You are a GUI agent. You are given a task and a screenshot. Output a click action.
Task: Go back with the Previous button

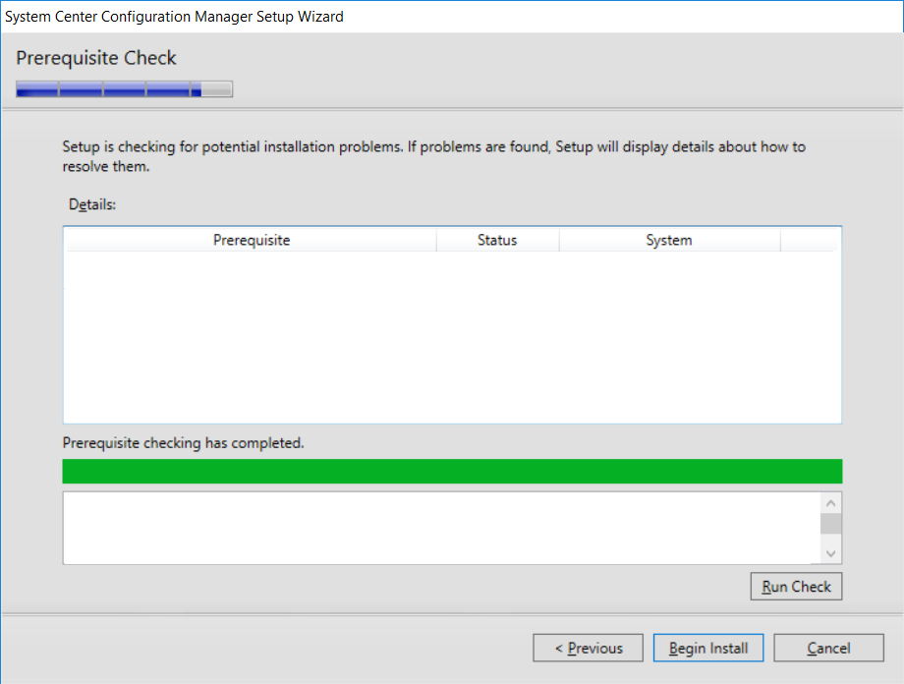click(588, 648)
